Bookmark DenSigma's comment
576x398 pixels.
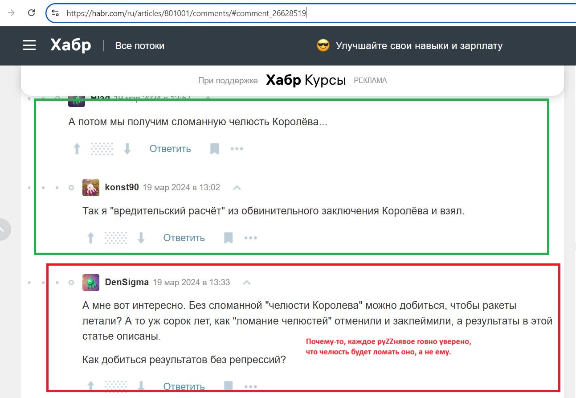(x=229, y=386)
